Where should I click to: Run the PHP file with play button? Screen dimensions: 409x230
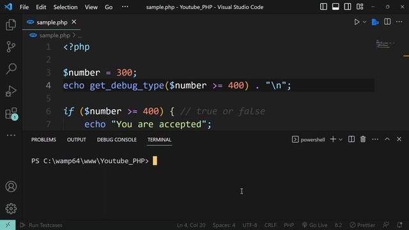click(357, 22)
